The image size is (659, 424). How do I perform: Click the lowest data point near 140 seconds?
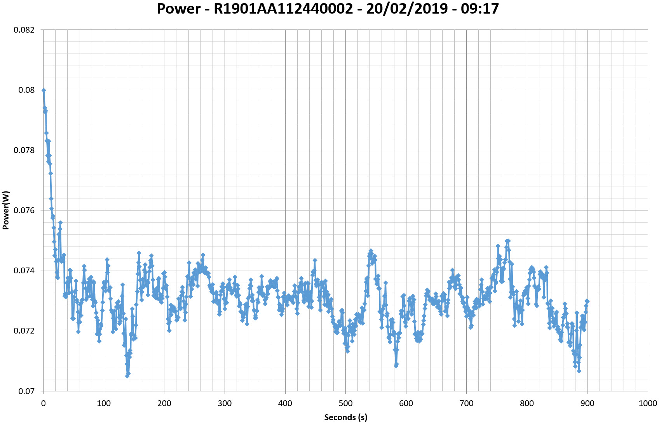127,376
